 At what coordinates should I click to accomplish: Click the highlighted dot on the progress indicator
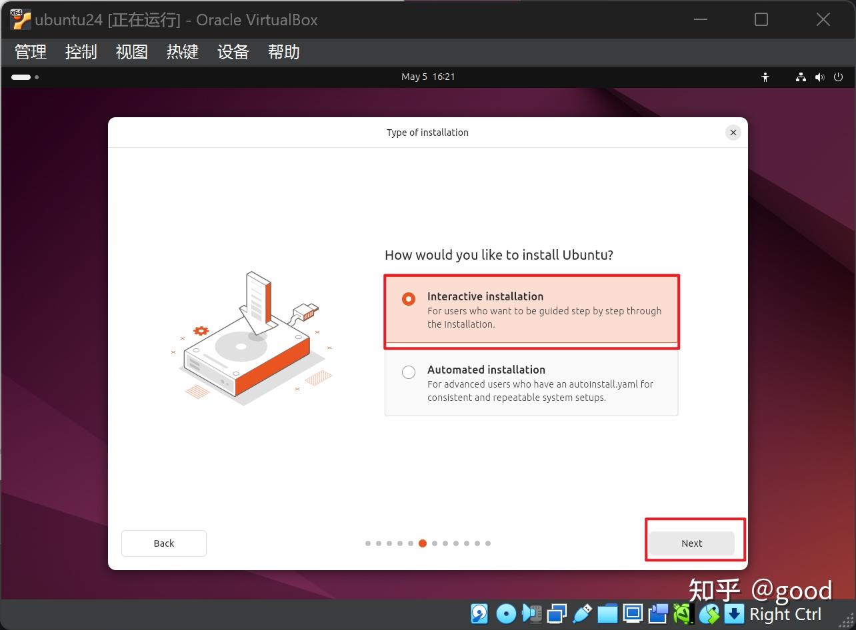click(x=422, y=543)
